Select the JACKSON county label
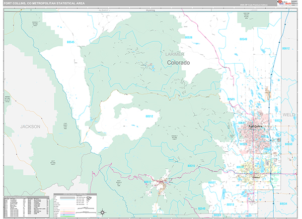This screenshot has width=302, height=219. point(30,127)
